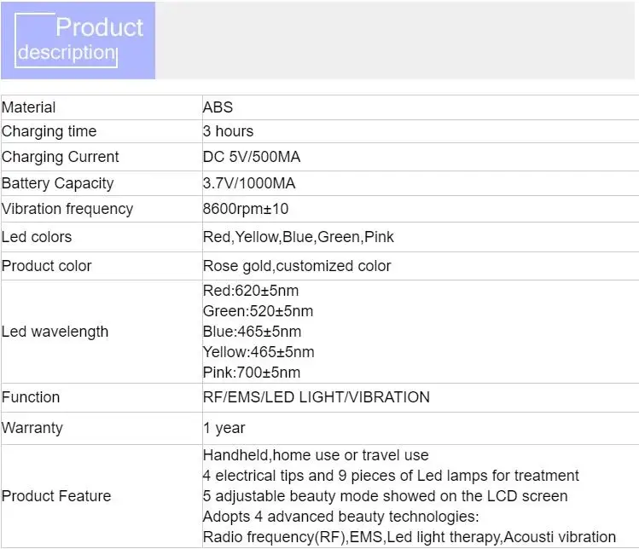Select the Led colors row label
The width and height of the screenshot is (639, 549).
[x=37, y=237]
